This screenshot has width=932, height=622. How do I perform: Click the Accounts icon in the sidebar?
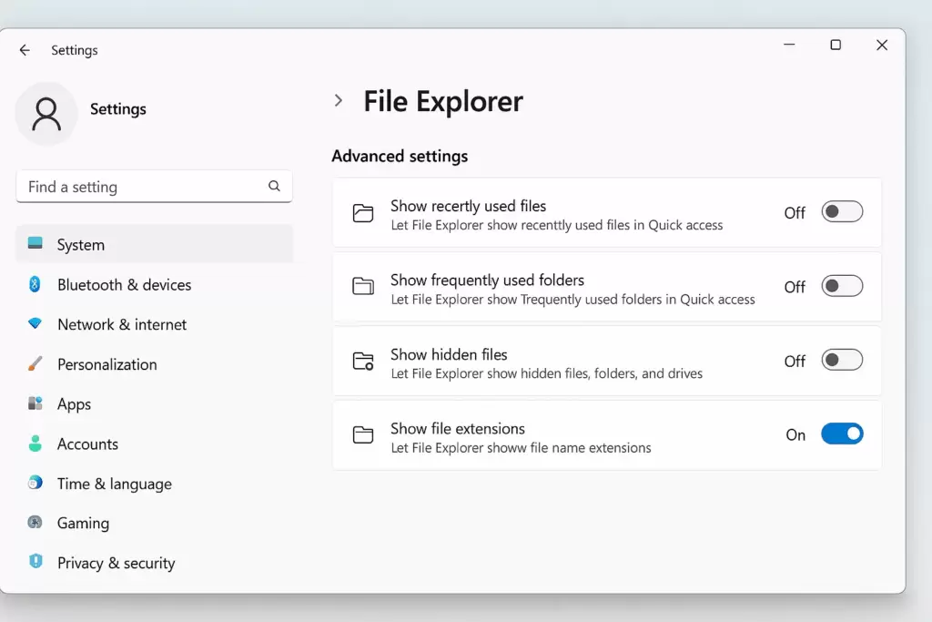pos(34,444)
